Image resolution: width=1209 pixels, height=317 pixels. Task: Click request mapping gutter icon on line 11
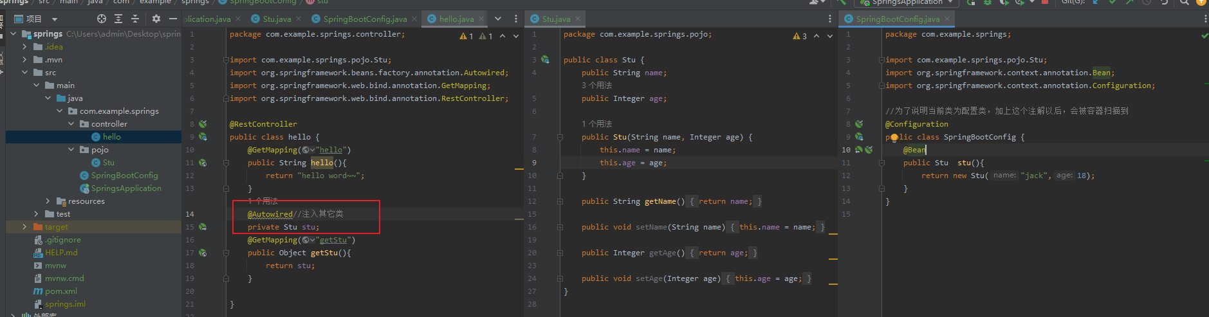point(203,162)
